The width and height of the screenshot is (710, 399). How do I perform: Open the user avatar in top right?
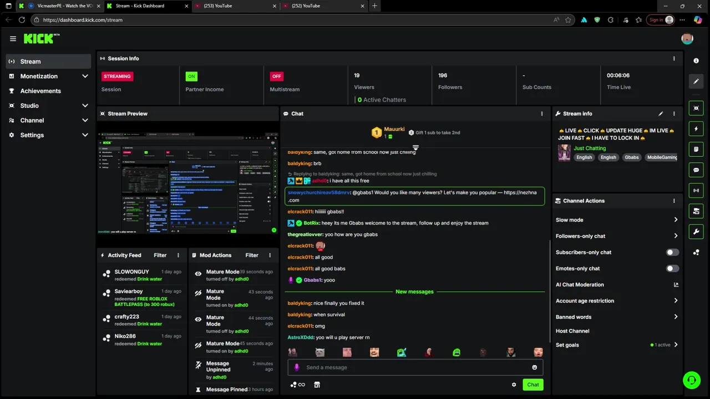[x=687, y=39]
